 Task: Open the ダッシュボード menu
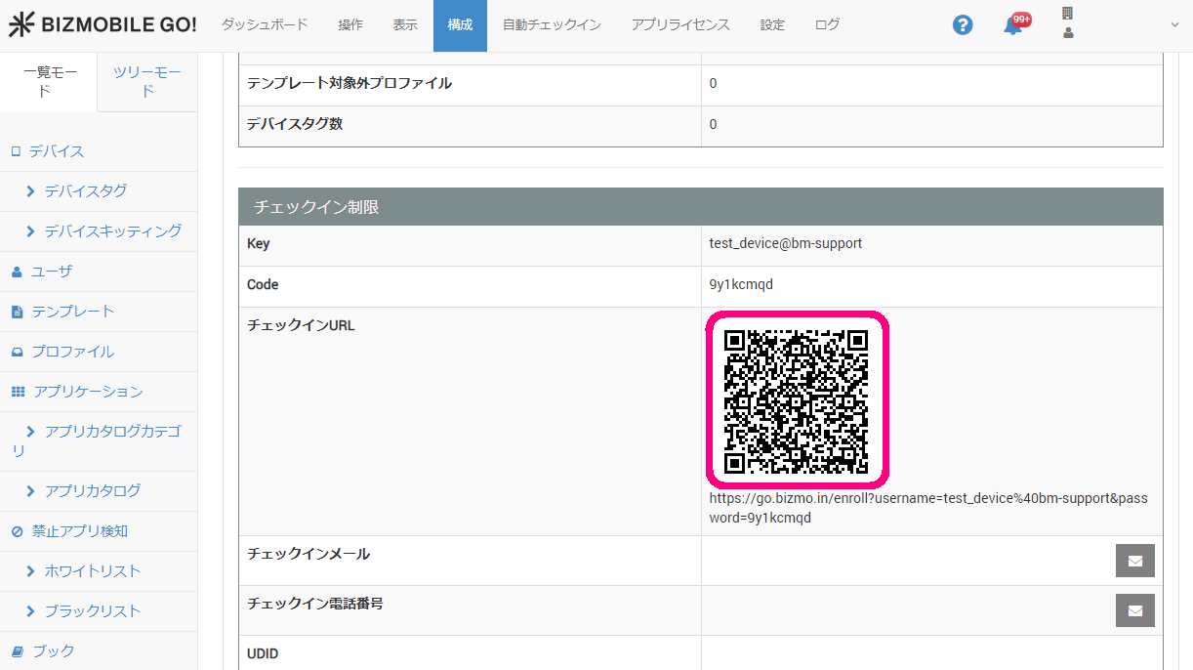265,25
